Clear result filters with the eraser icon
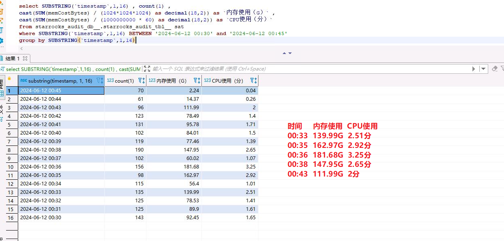This screenshot has width=504, height=241. point(494,69)
